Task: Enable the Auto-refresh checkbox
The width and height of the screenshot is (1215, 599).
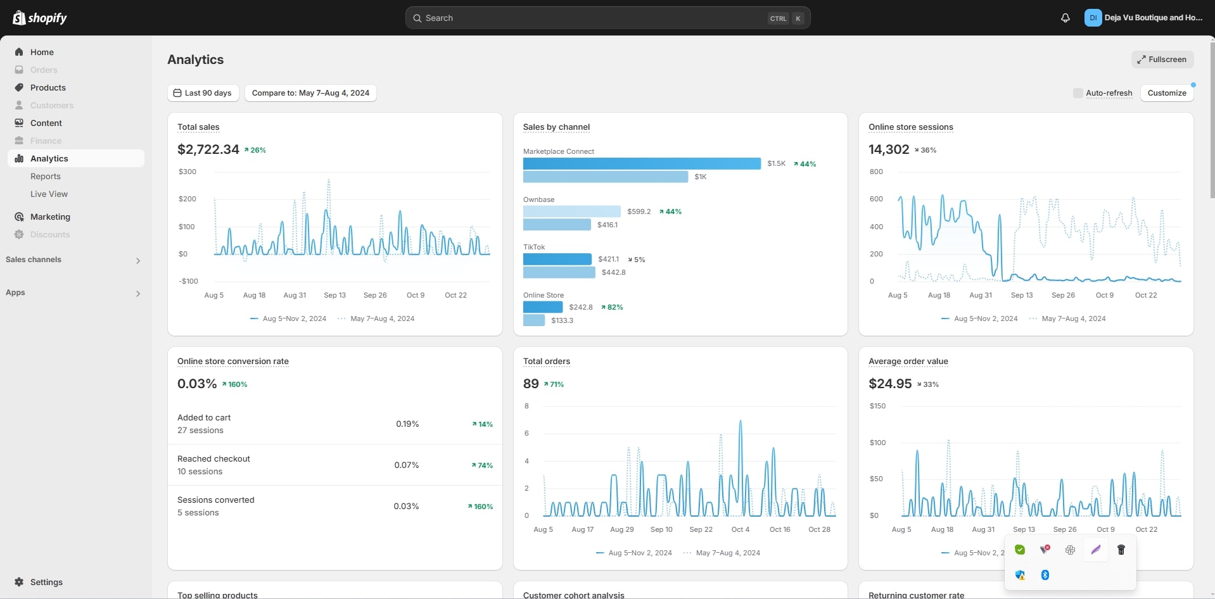Action: click(1078, 93)
